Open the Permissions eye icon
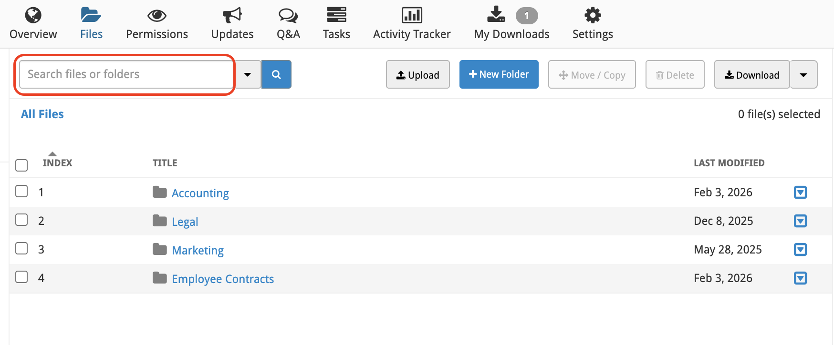 click(157, 16)
